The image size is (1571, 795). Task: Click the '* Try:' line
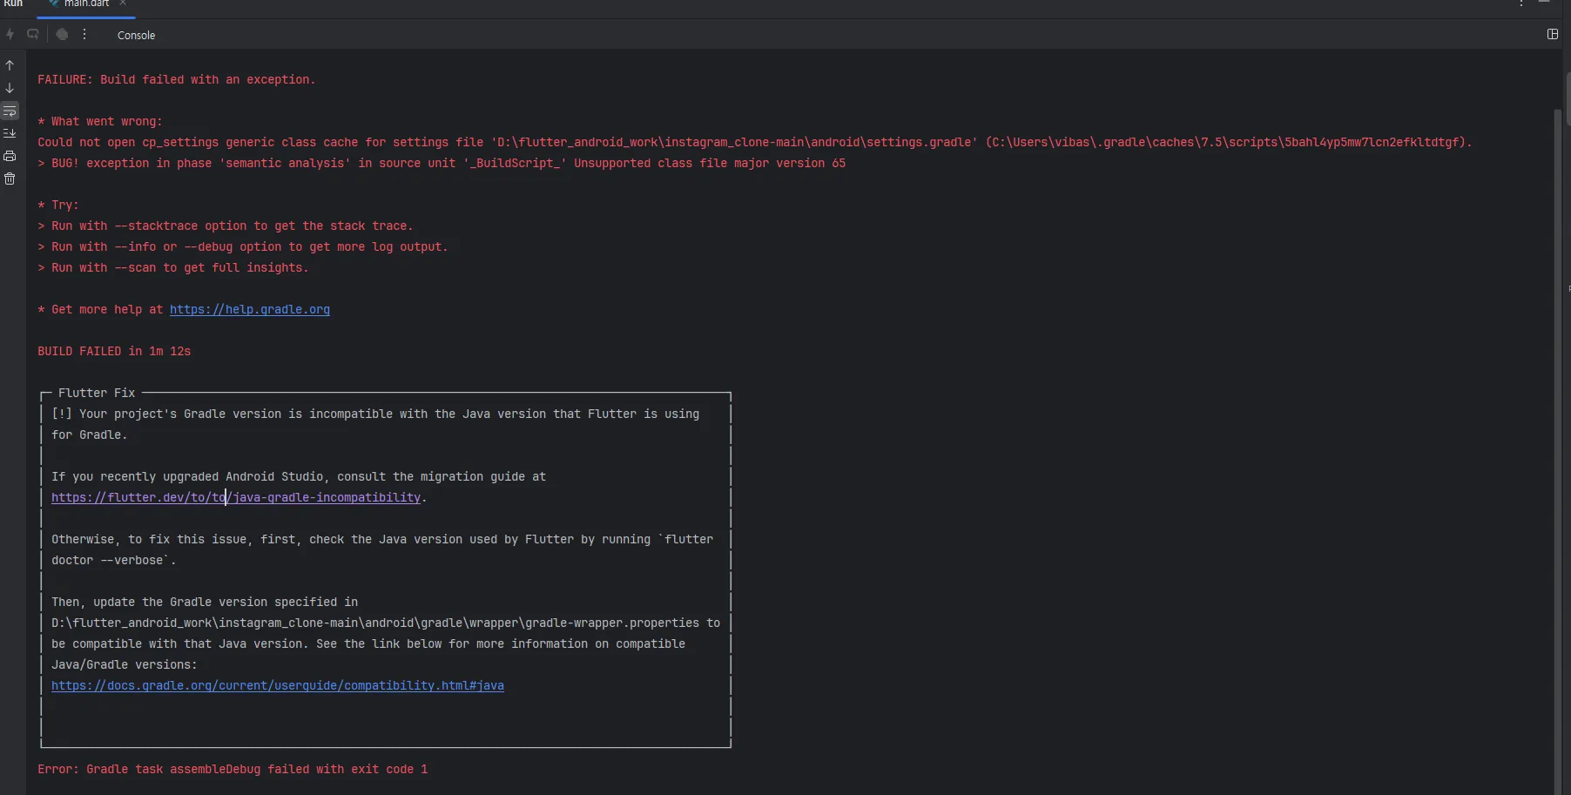click(58, 205)
